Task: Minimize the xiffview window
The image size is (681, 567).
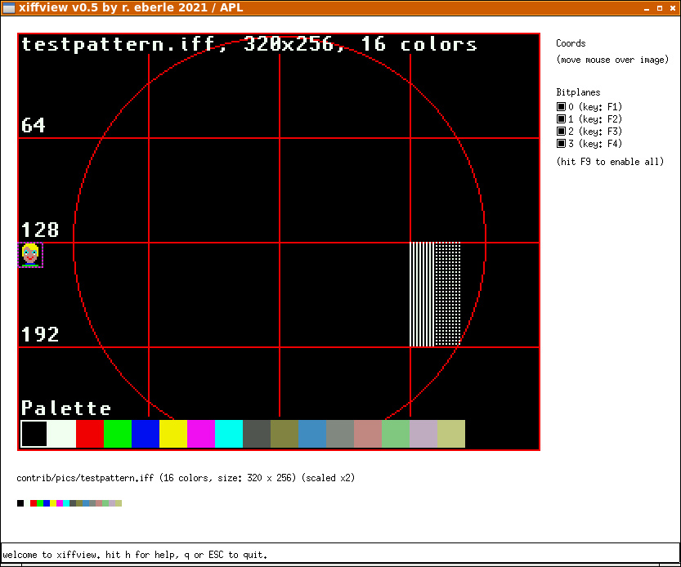Action: (646, 8)
